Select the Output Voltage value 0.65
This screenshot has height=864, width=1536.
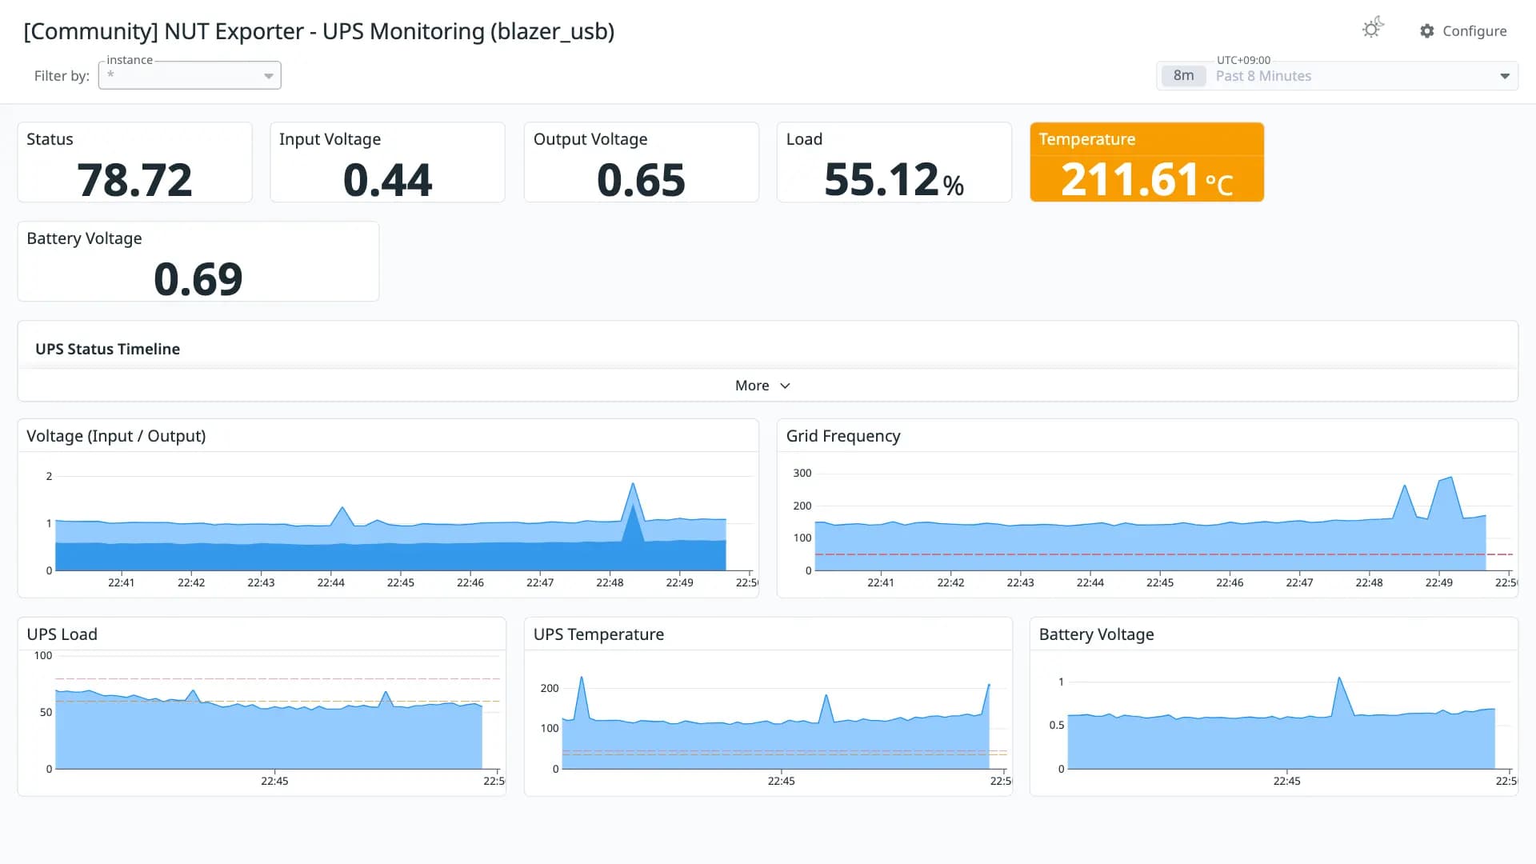(x=641, y=179)
